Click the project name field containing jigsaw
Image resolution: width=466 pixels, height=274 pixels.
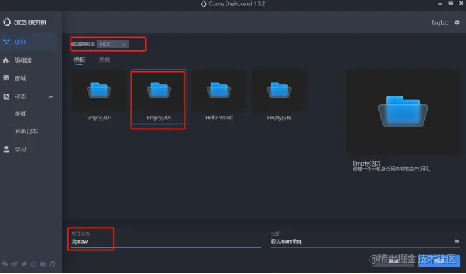tap(166, 241)
